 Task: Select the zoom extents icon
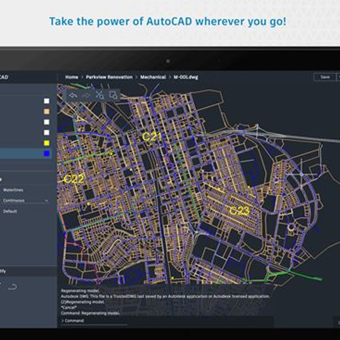click(x=100, y=95)
